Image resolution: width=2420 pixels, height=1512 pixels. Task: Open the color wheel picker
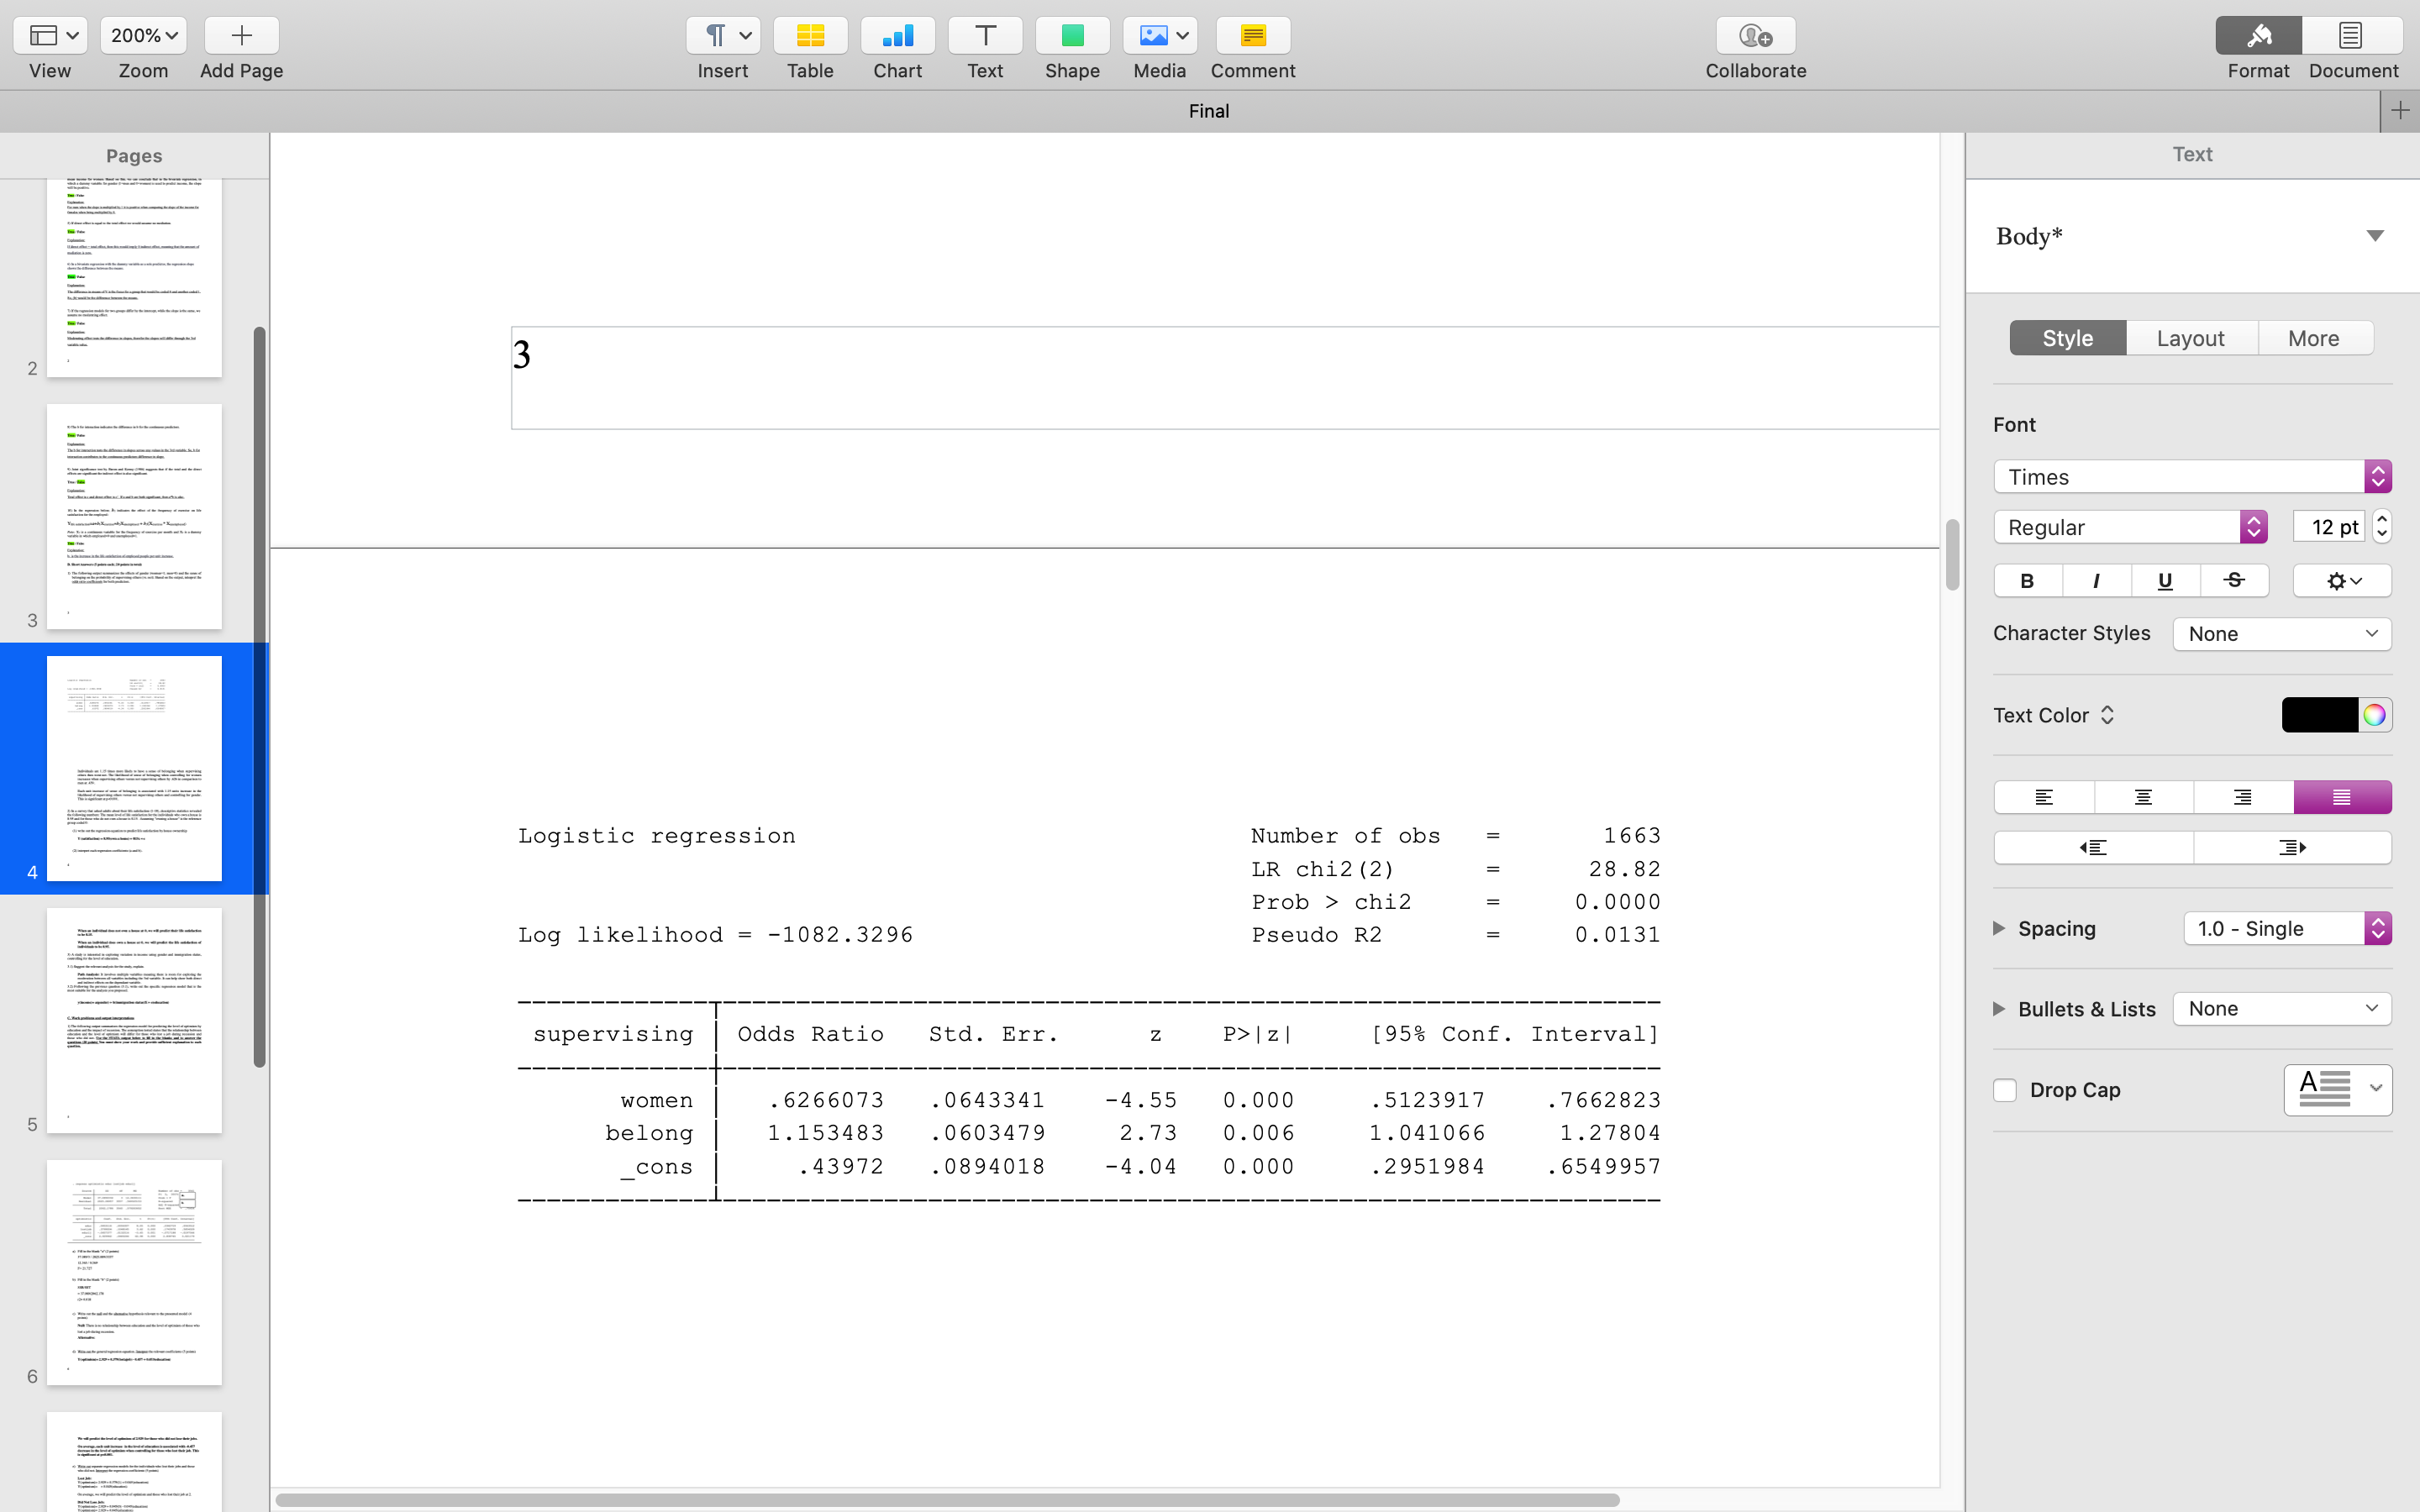click(x=2374, y=715)
